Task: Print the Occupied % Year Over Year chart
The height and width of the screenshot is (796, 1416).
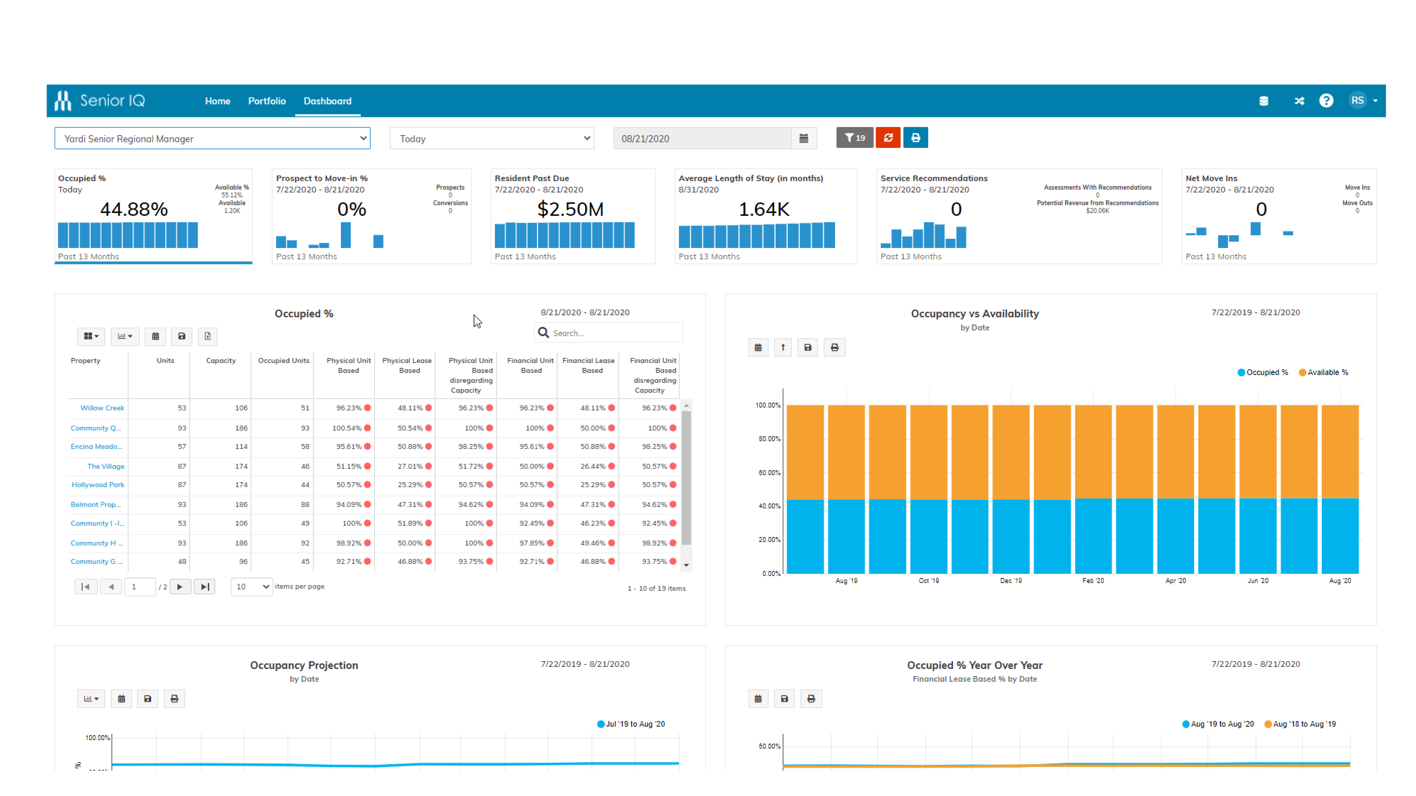Action: tap(811, 699)
